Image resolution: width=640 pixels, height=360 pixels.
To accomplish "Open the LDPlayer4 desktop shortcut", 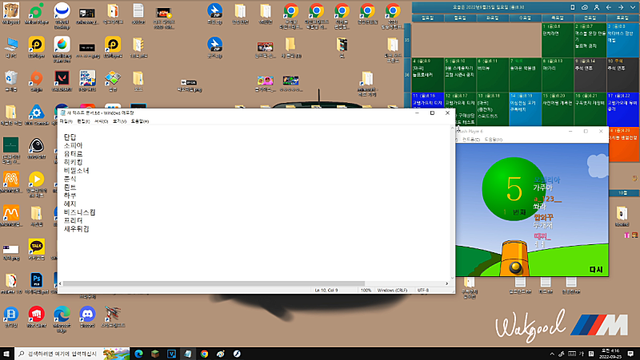I will 113,47.
